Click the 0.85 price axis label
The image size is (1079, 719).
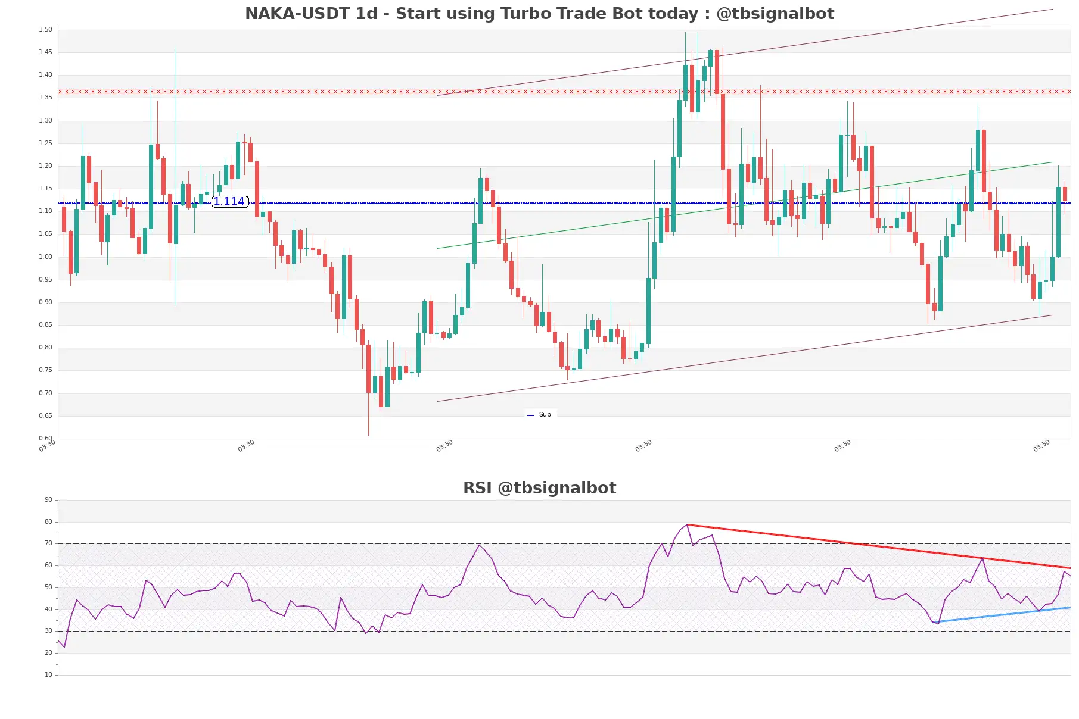45,325
